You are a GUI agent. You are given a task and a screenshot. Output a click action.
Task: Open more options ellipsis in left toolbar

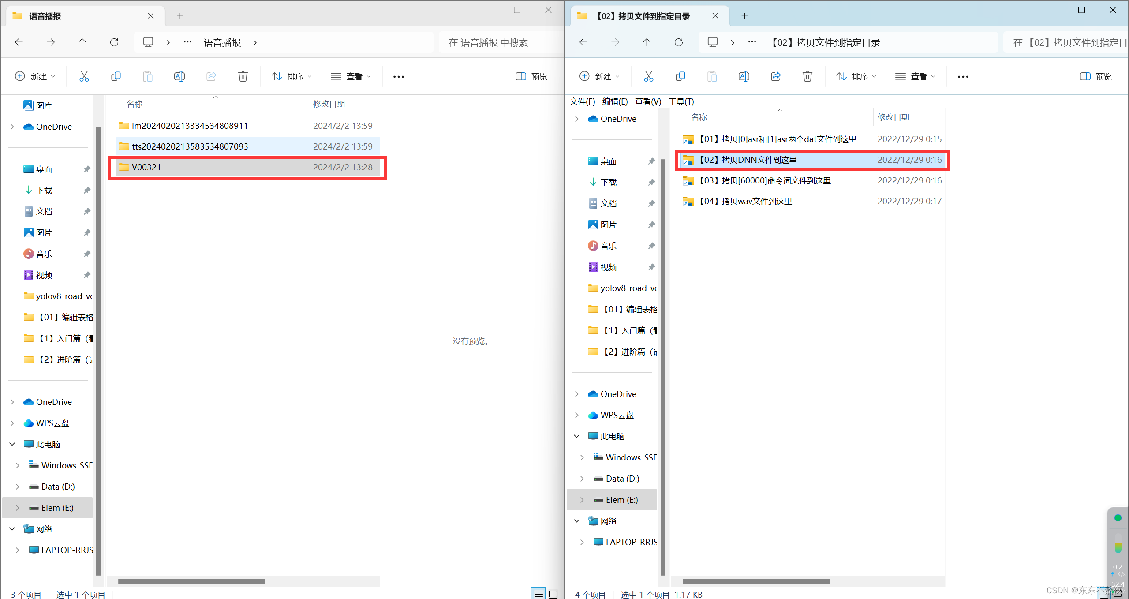pos(398,76)
